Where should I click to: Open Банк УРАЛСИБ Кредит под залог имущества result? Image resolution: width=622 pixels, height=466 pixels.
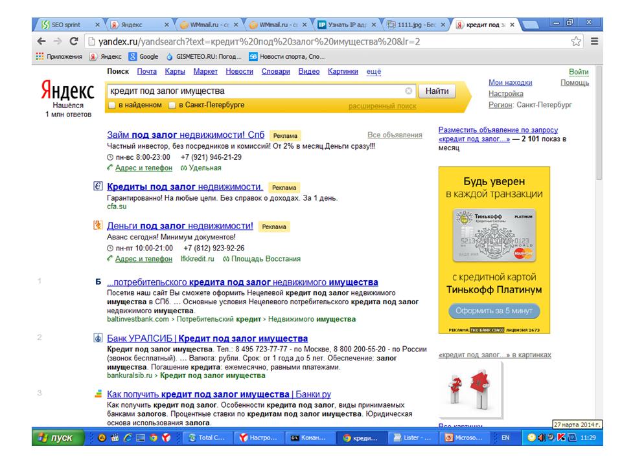207,338
